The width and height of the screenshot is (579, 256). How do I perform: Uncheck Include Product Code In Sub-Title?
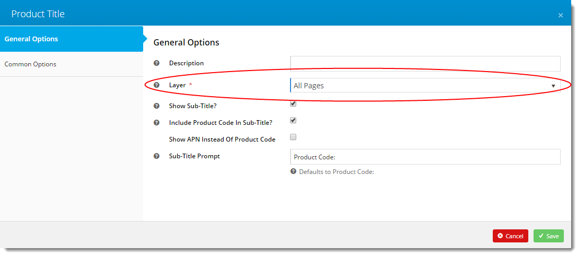tap(293, 121)
